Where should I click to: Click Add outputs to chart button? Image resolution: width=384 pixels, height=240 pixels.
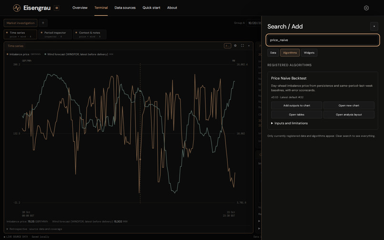(296, 105)
